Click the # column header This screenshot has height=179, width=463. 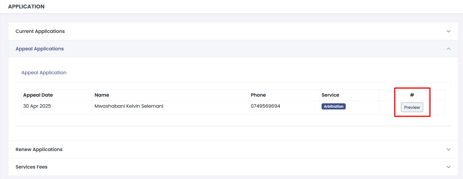pos(412,95)
